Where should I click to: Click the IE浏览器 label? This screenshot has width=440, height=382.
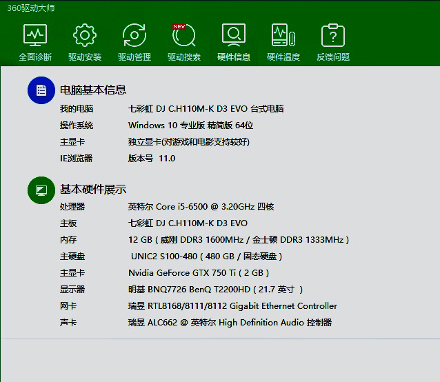pyautogui.click(x=76, y=159)
